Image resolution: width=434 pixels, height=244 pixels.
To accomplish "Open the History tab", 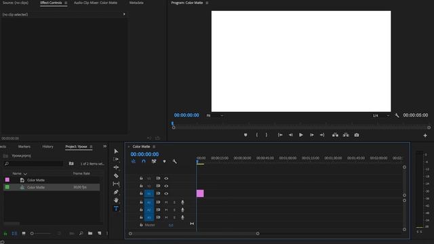I will click(x=47, y=146).
